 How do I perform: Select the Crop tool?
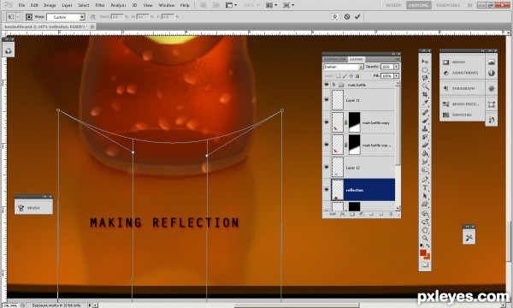coord(425,95)
